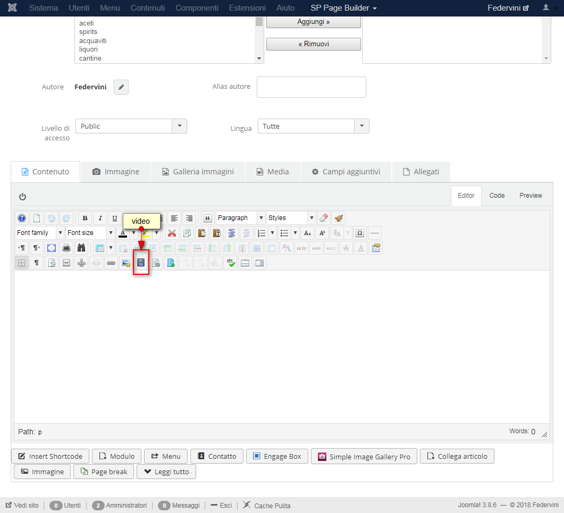
Task: Click the video/media insert icon
Action: (141, 263)
